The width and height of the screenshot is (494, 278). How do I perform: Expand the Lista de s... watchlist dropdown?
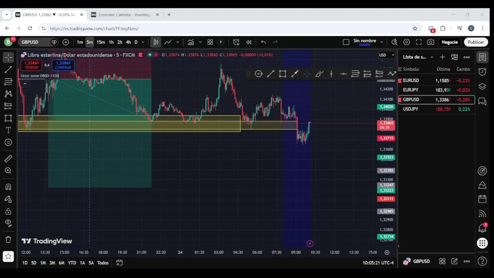pos(432,57)
